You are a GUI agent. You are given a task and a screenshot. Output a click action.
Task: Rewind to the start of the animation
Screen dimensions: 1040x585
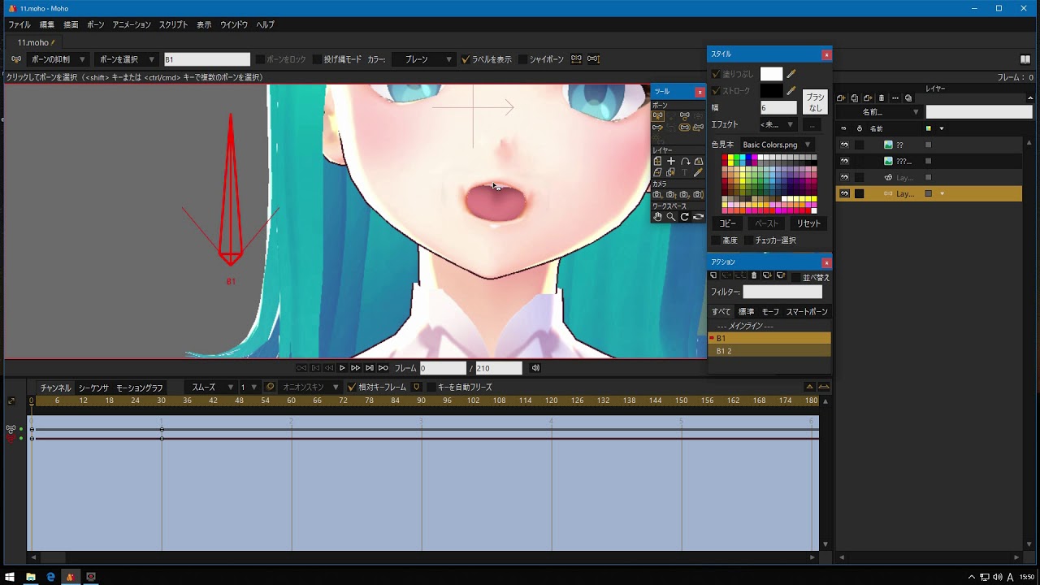click(301, 368)
